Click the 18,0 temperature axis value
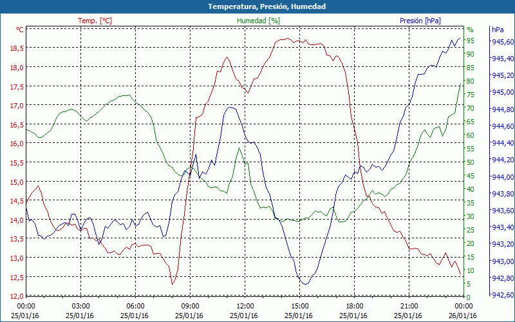Screen dimensions: 515x322 17,68
